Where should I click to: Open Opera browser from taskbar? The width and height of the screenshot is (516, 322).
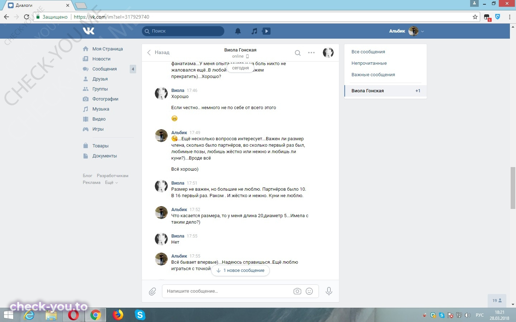click(x=73, y=315)
